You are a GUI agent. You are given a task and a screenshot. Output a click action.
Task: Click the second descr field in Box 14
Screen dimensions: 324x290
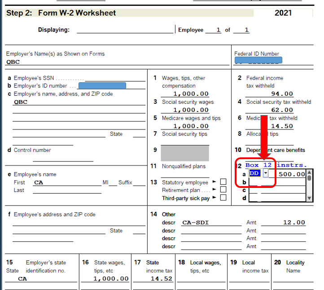(x=211, y=231)
